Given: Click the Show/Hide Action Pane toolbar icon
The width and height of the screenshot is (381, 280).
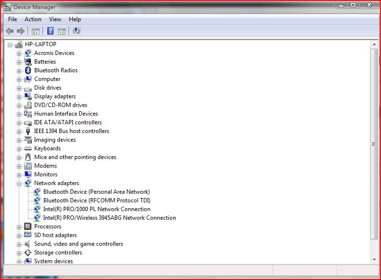Looking at the screenshot, I should 61,31.
